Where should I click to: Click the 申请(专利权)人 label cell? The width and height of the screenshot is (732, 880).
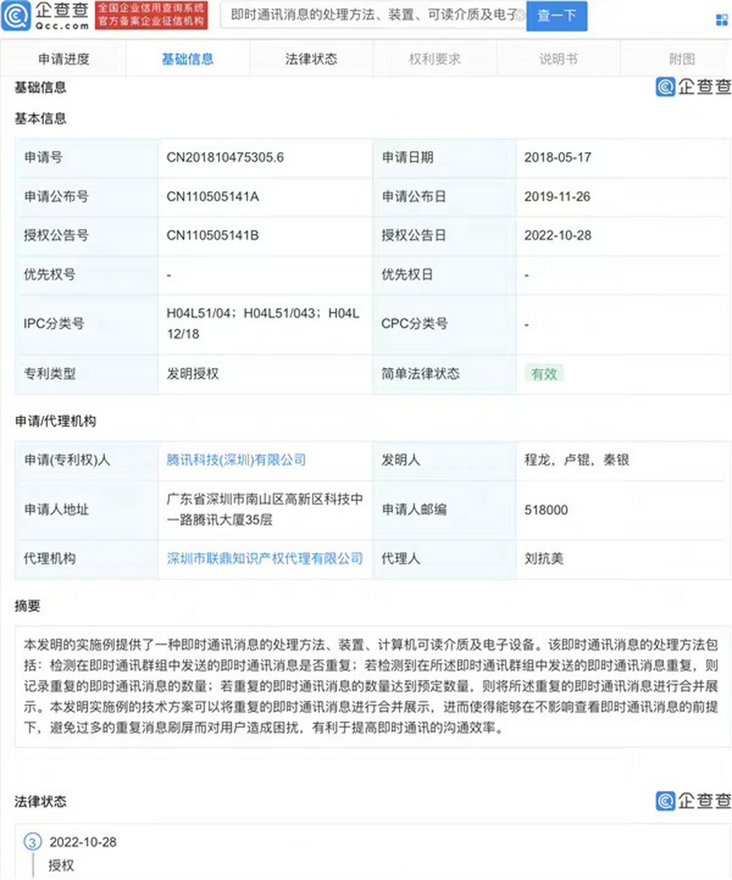tap(87, 460)
